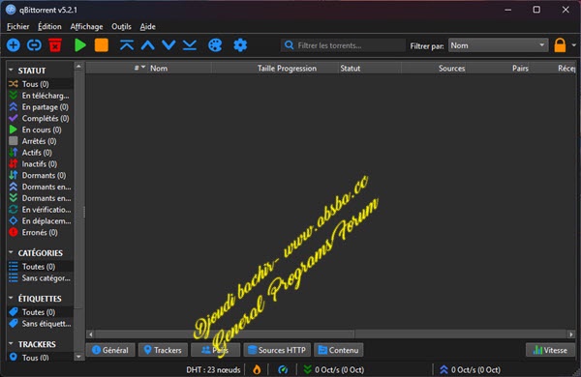The height and width of the screenshot is (377, 581).
Task: Open the Aide menu
Action: coord(147,27)
